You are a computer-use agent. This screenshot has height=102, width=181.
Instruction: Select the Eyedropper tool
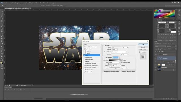(x=2, y=24)
